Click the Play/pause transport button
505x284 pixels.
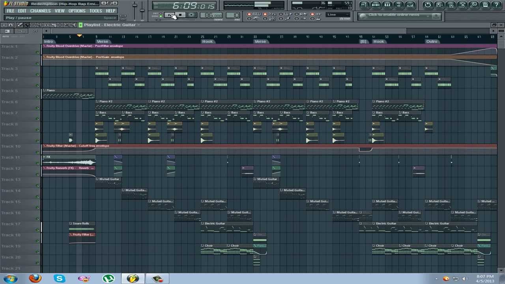[169, 15]
